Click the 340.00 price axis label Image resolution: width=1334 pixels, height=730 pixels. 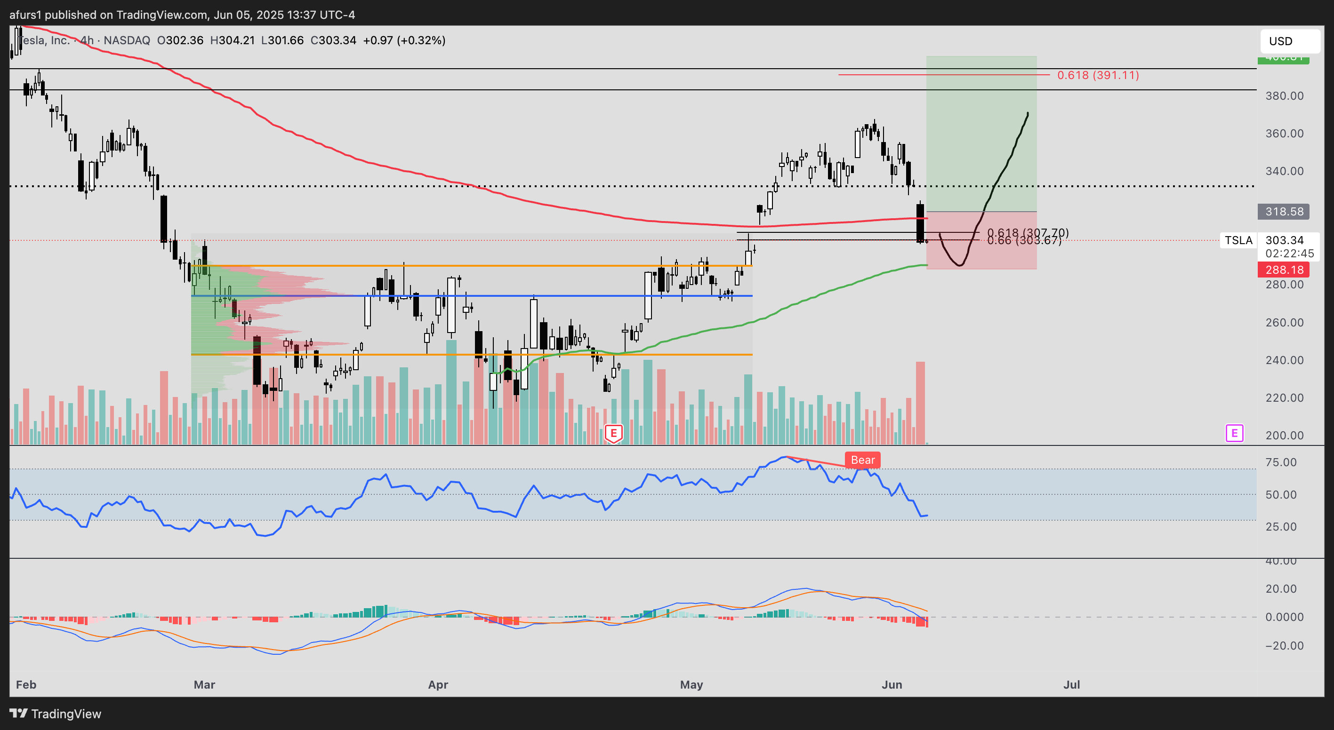tap(1284, 171)
